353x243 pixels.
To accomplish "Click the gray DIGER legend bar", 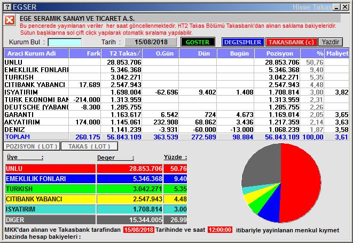I will point(50,220).
